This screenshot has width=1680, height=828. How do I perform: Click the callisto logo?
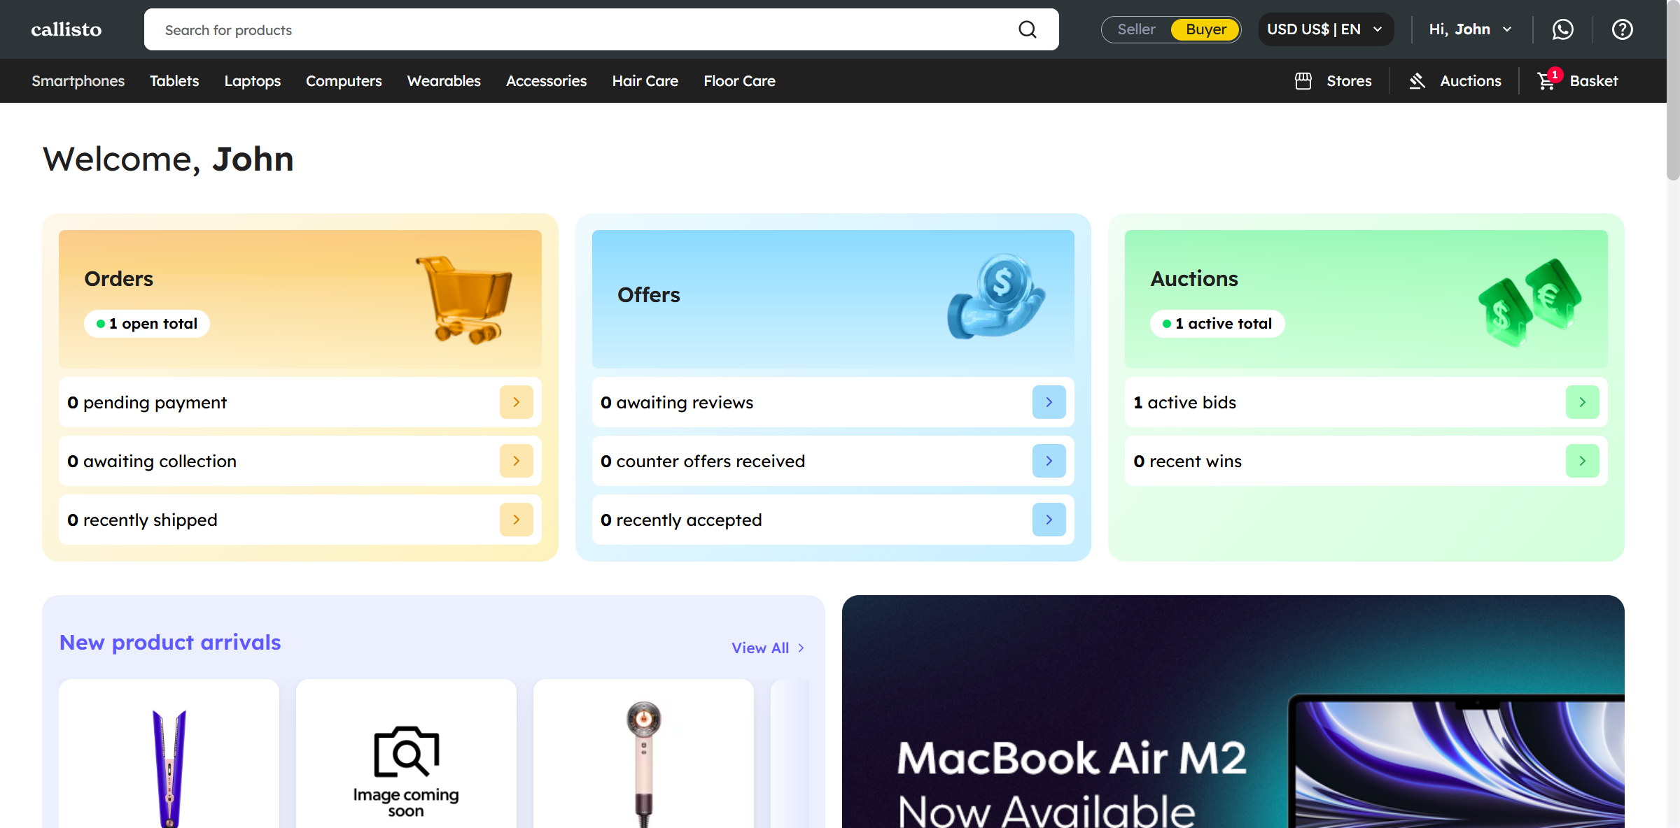[x=66, y=29]
